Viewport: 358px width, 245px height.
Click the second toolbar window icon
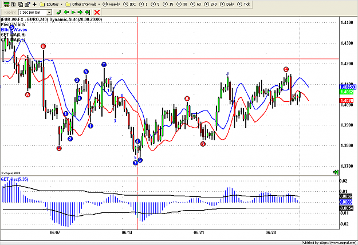pos(14,5)
